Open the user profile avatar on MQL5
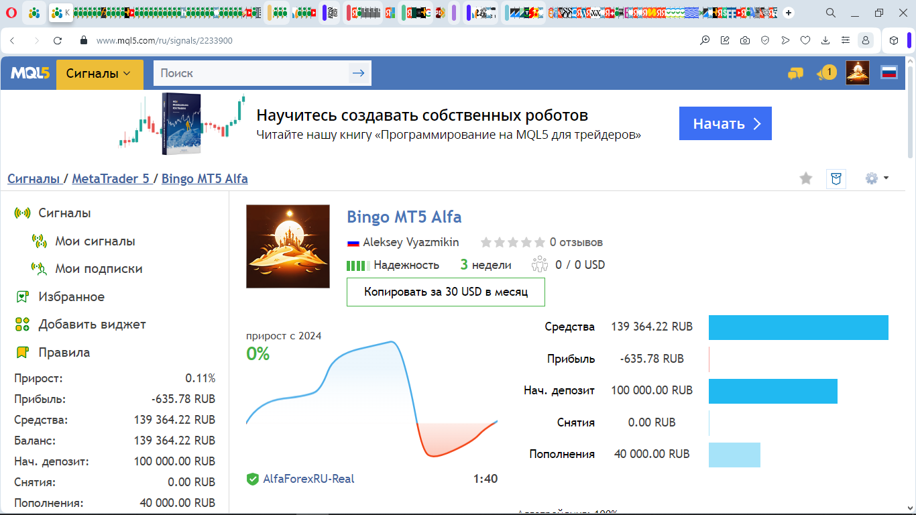 (858, 72)
